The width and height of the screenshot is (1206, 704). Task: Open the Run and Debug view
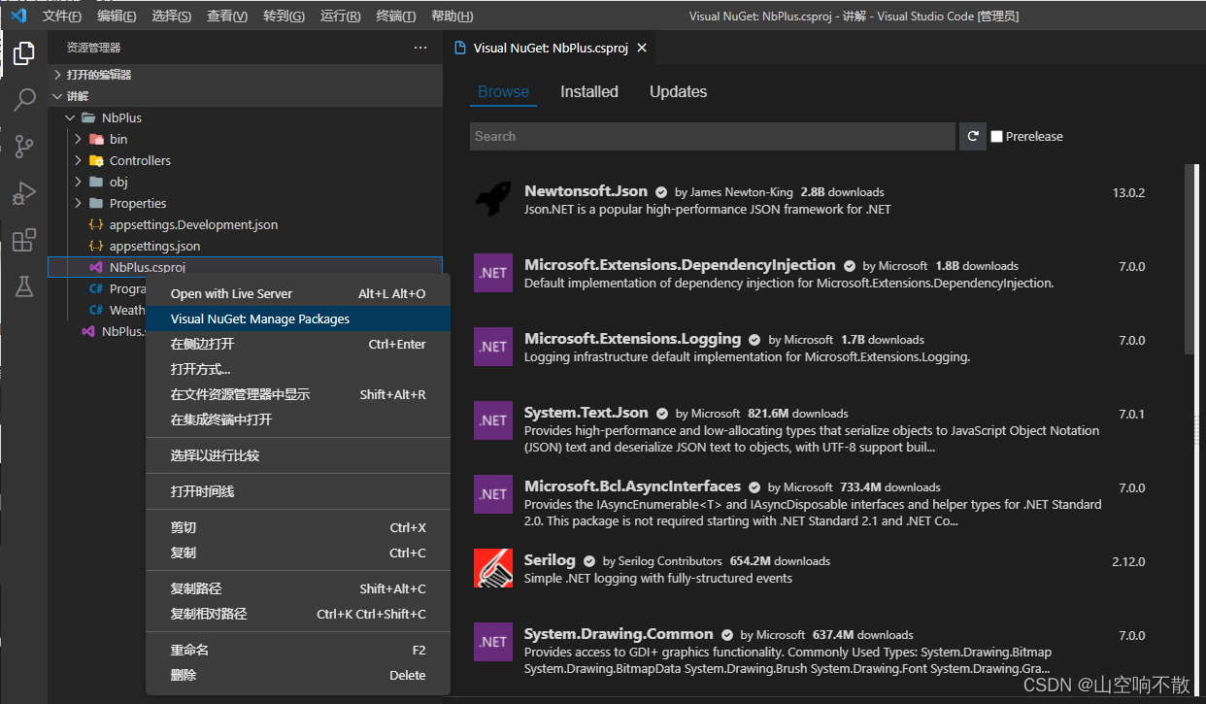point(24,193)
